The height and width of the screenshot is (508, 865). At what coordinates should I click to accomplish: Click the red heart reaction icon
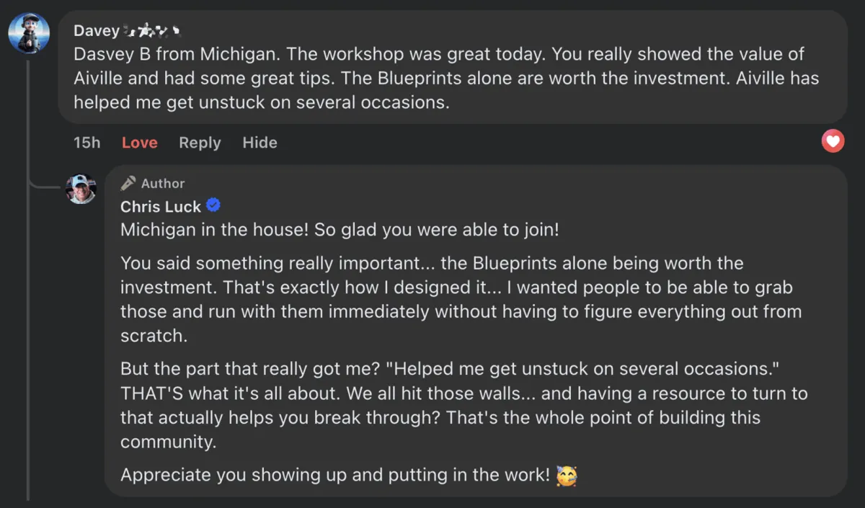pos(833,141)
